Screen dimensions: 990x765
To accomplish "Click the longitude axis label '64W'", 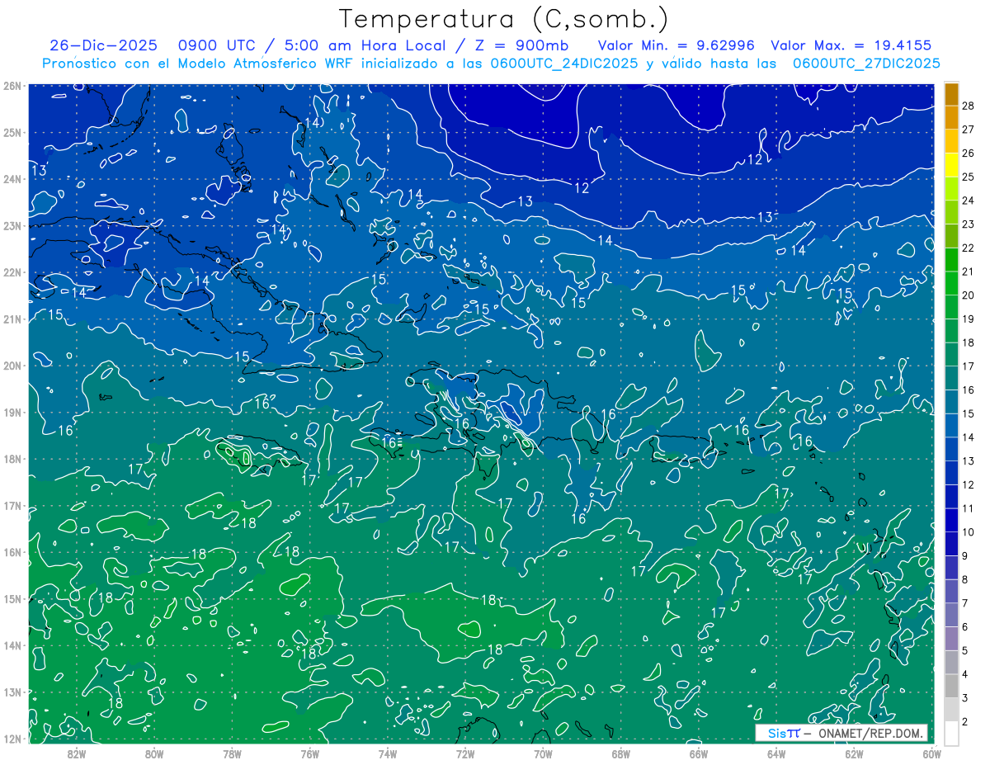I will coord(776,753).
